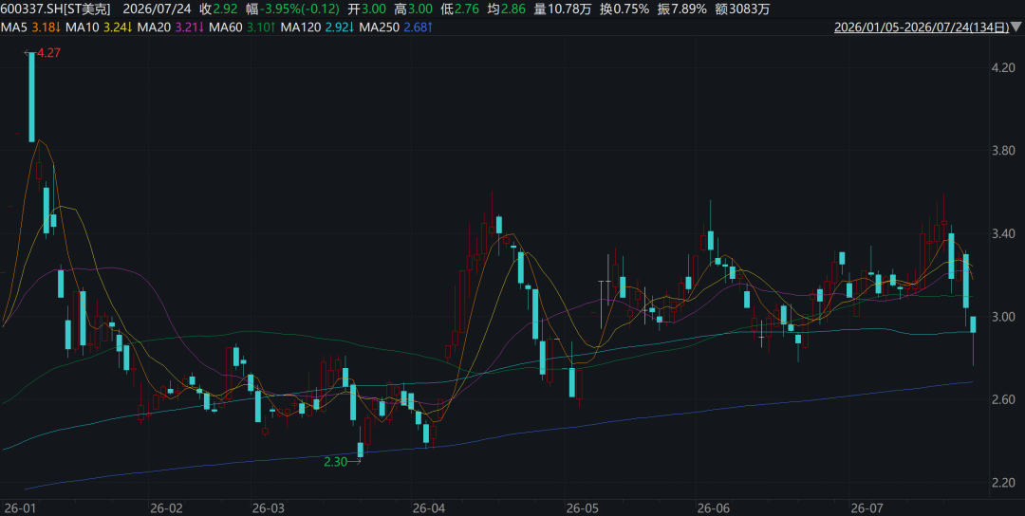The image size is (1025, 516).
Task: Click the 2026/07/24 date in header
Action: (x=157, y=9)
